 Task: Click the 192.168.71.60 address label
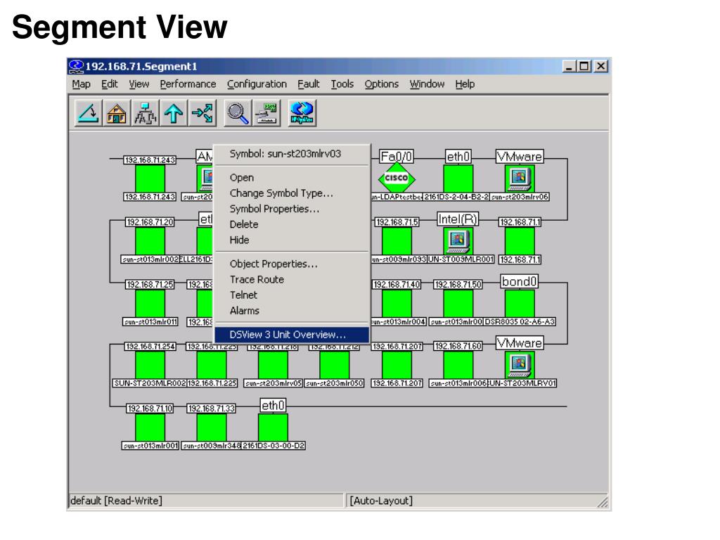(x=458, y=346)
